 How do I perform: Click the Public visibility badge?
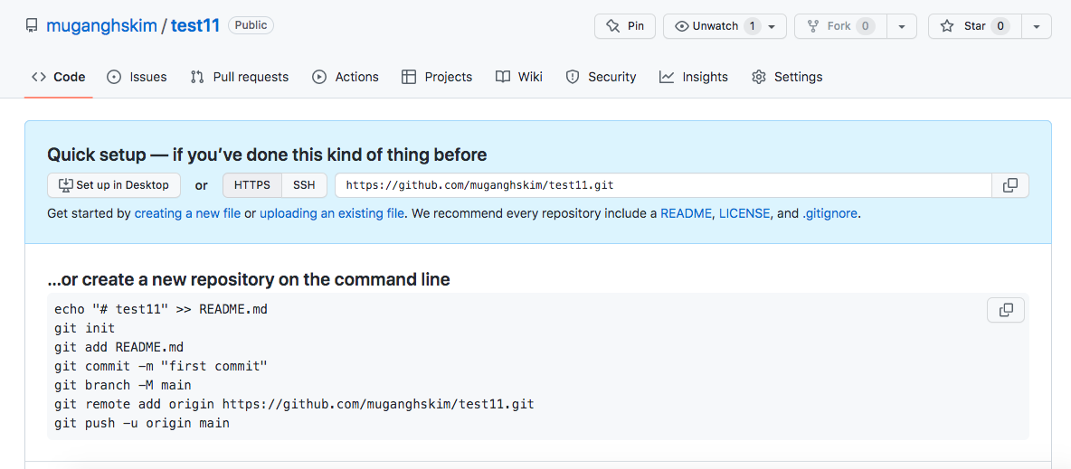251,25
